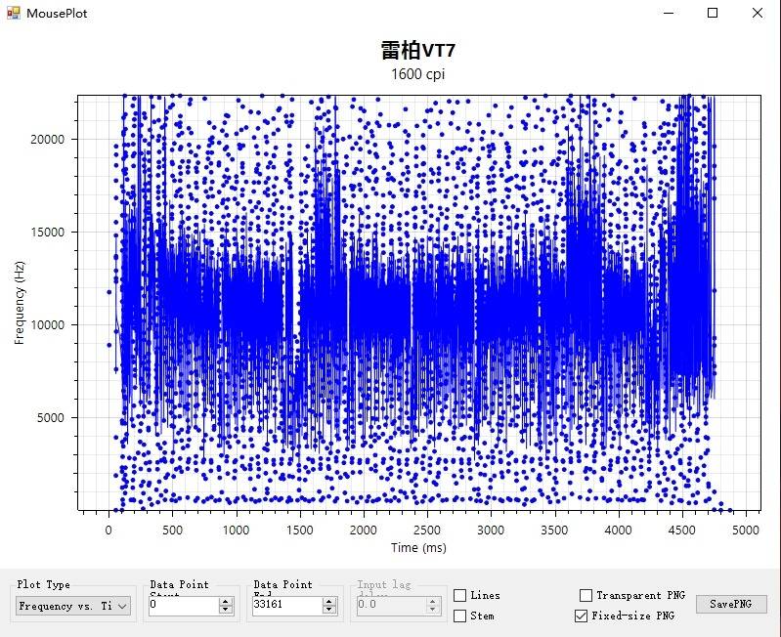This screenshot has height=637, width=781.
Task: Increase the Data Point Start value using up arrow
Action: (226, 602)
